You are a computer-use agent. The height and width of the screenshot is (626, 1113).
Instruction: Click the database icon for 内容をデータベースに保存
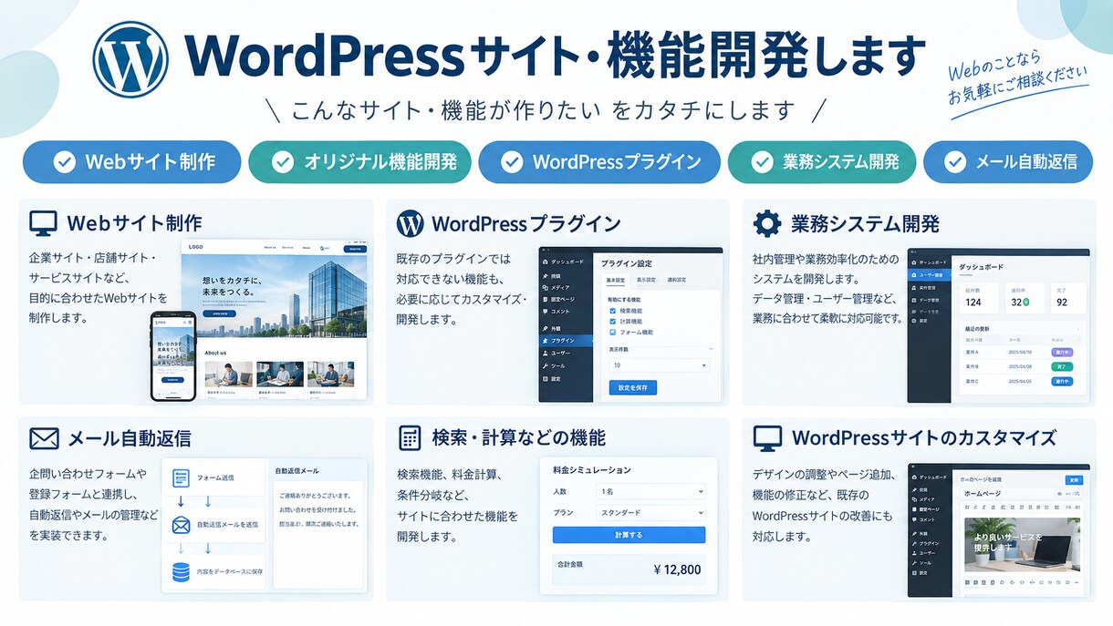(181, 572)
